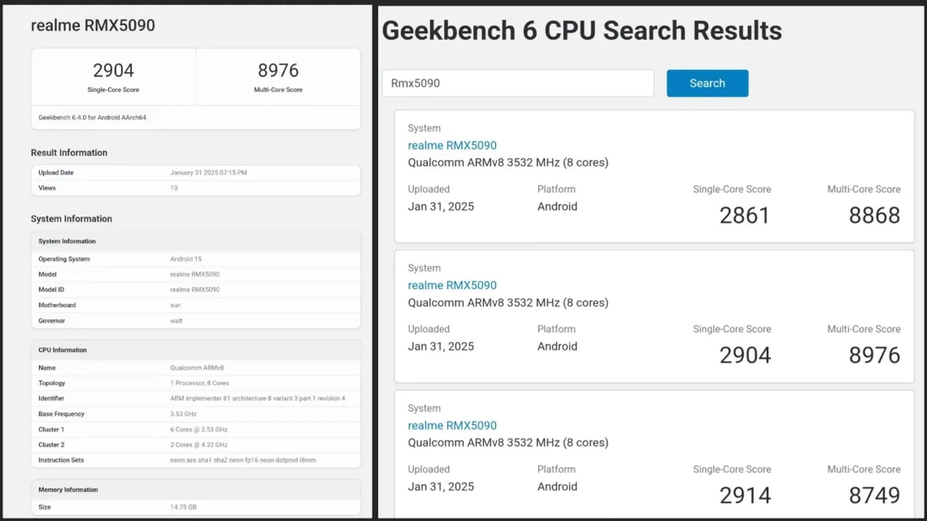Click the Operating System Android 15 row
Viewport: 927px width, 521px height.
tap(186, 259)
